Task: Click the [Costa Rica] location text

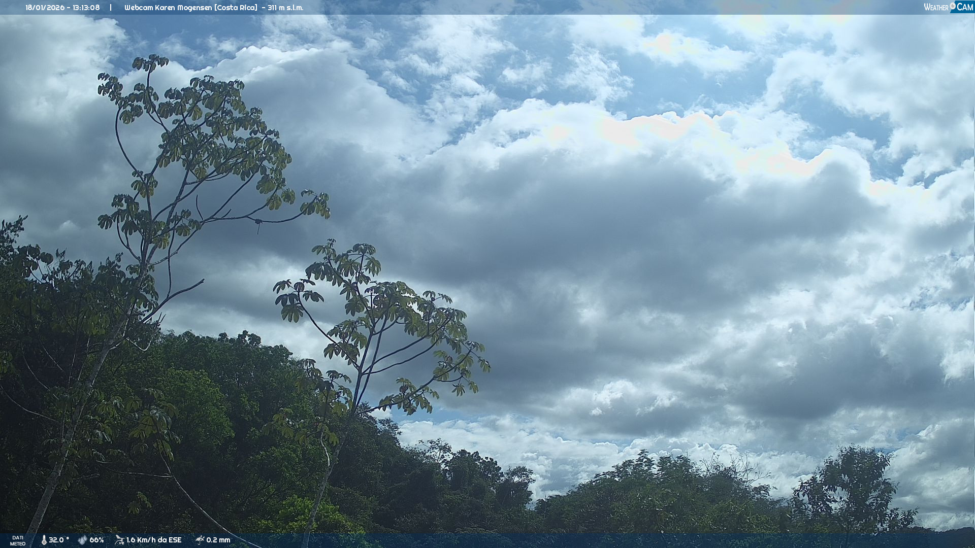Action: point(236,8)
